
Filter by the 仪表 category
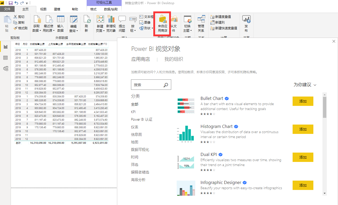[x=135, y=127]
